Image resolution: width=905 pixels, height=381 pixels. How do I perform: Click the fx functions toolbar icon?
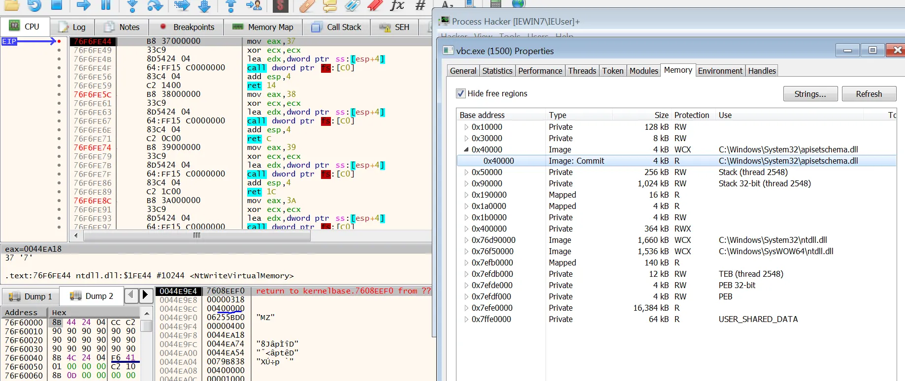click(397, 5)
